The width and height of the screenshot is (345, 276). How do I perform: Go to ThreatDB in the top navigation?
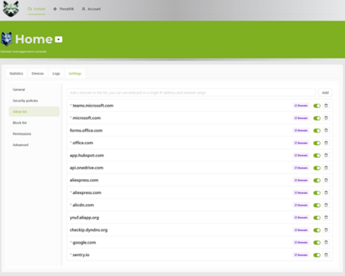[64, 9]
